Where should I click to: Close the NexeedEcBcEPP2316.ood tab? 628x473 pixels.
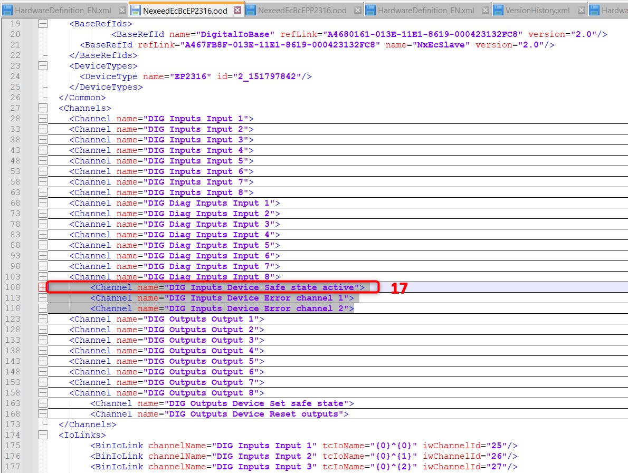click(357, 10)
